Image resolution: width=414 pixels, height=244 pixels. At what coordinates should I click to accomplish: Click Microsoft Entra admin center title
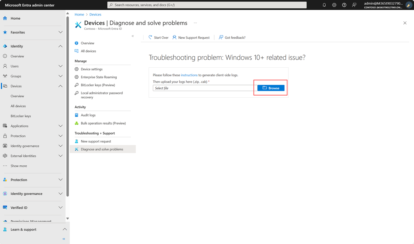(30, 5)
